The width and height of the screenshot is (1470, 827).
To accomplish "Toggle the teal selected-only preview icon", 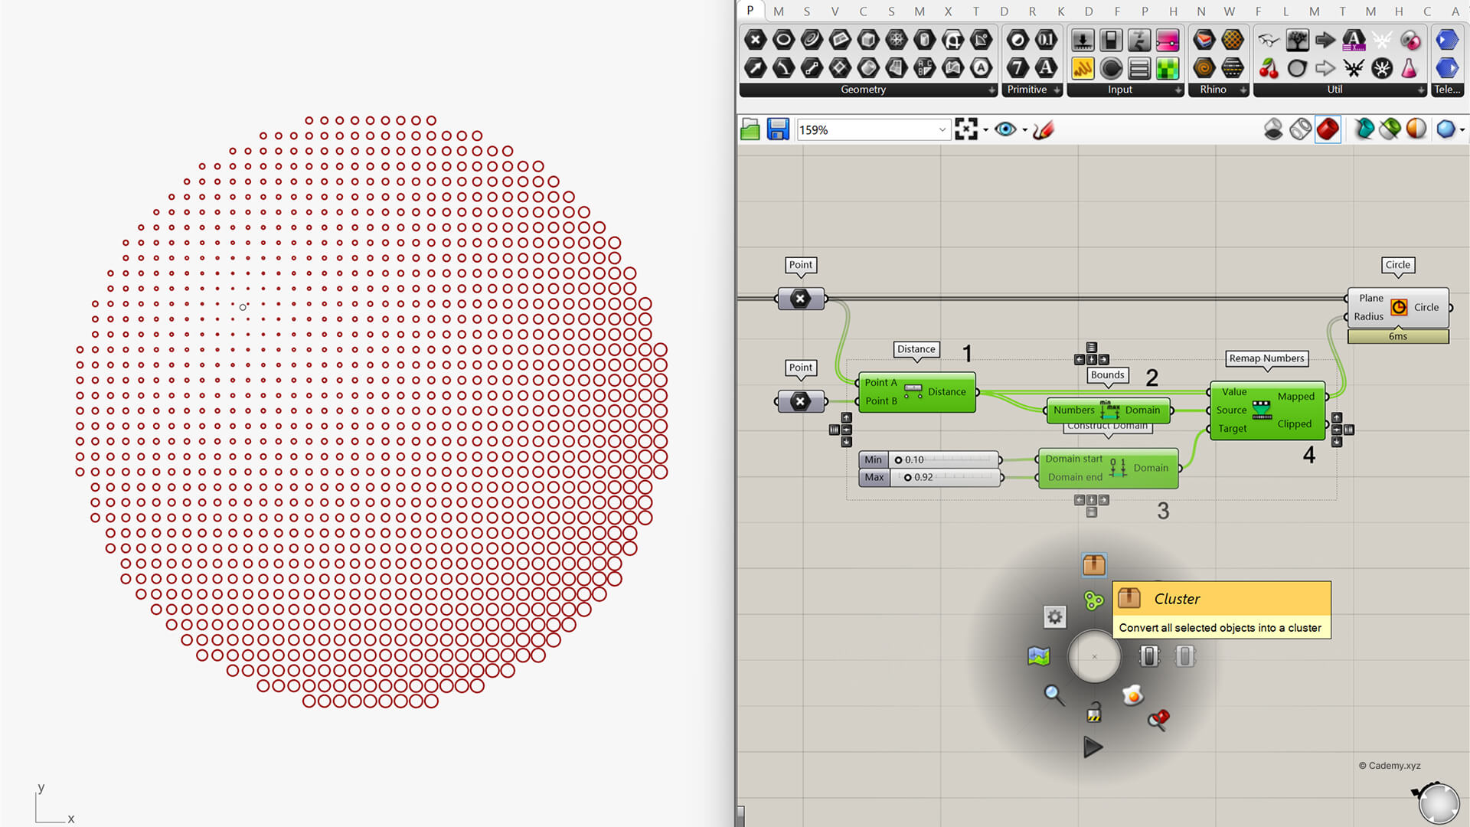I will pos(1364,129).
